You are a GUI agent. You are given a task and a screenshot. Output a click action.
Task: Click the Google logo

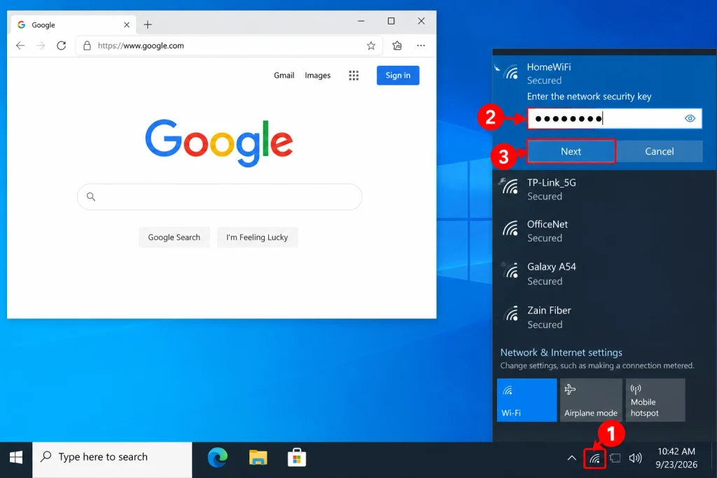pos(219,143)
